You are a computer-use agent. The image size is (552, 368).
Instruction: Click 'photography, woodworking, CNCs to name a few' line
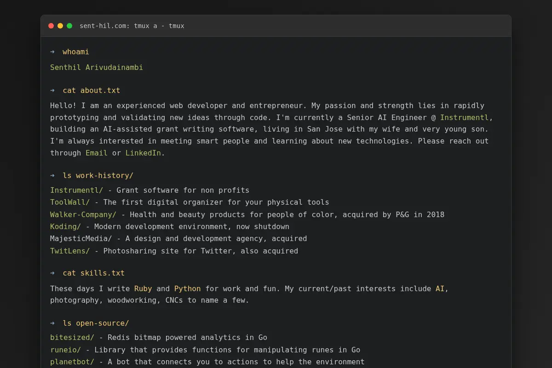pos(149,300)
